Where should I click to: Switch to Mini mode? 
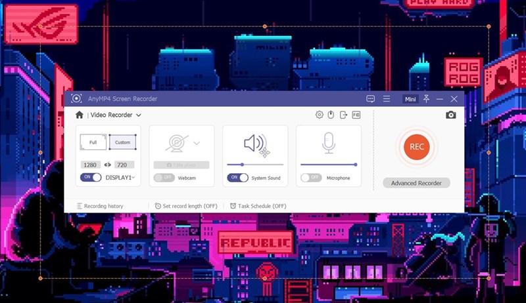coord(410,99)
